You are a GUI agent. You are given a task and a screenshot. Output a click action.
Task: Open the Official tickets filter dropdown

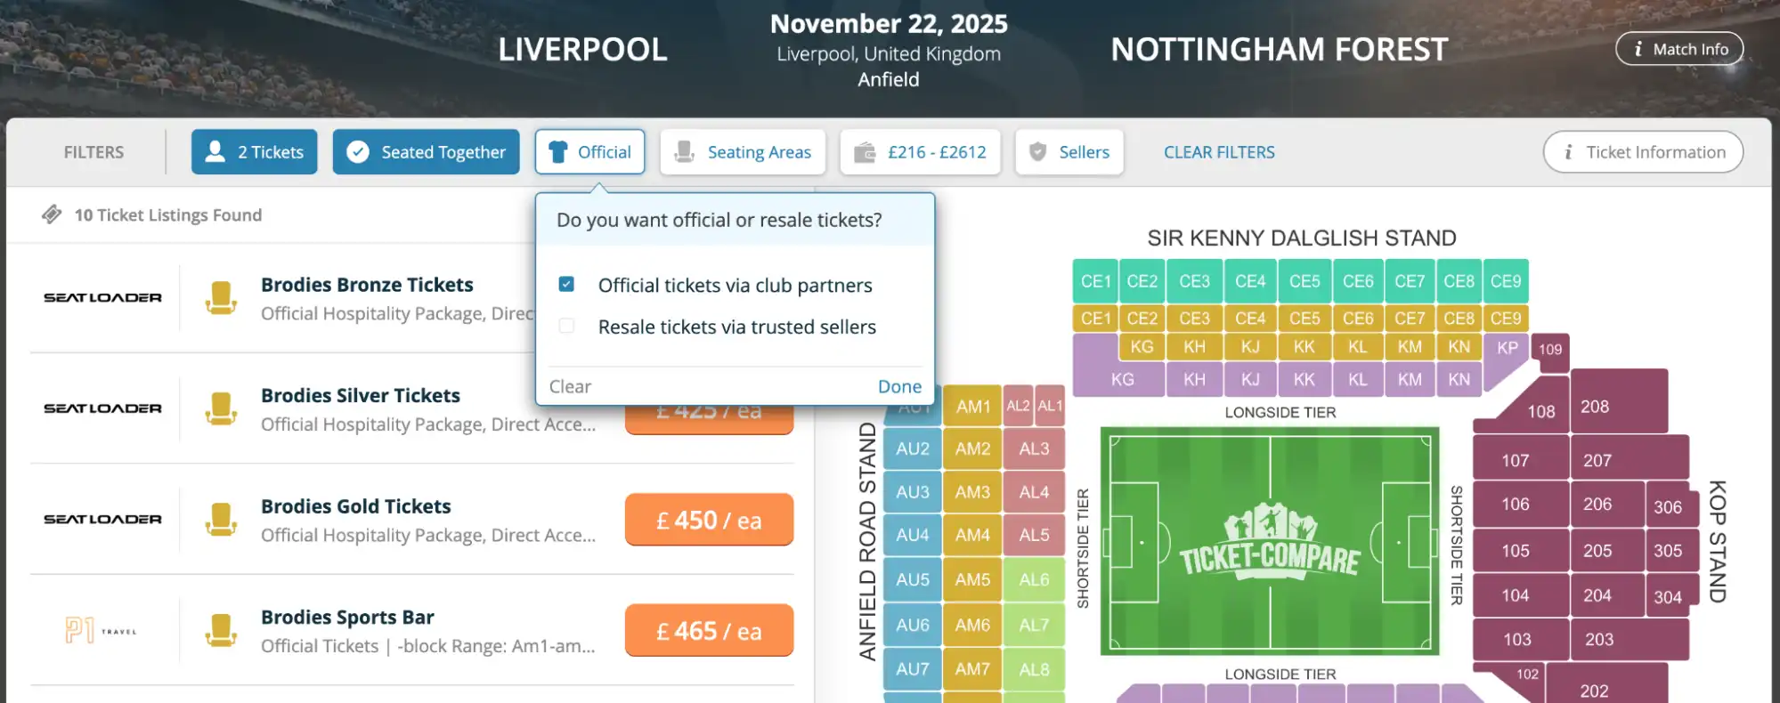[589, 151]
